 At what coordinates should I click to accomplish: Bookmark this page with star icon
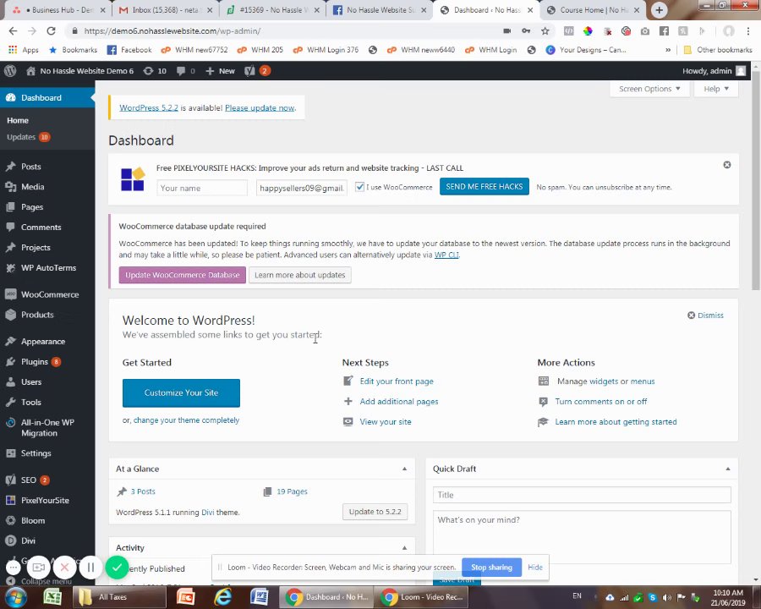(x=545, y=31)
